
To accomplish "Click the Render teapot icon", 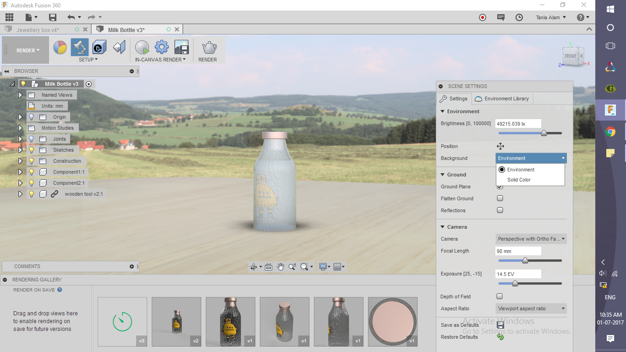I will (209, 47).
